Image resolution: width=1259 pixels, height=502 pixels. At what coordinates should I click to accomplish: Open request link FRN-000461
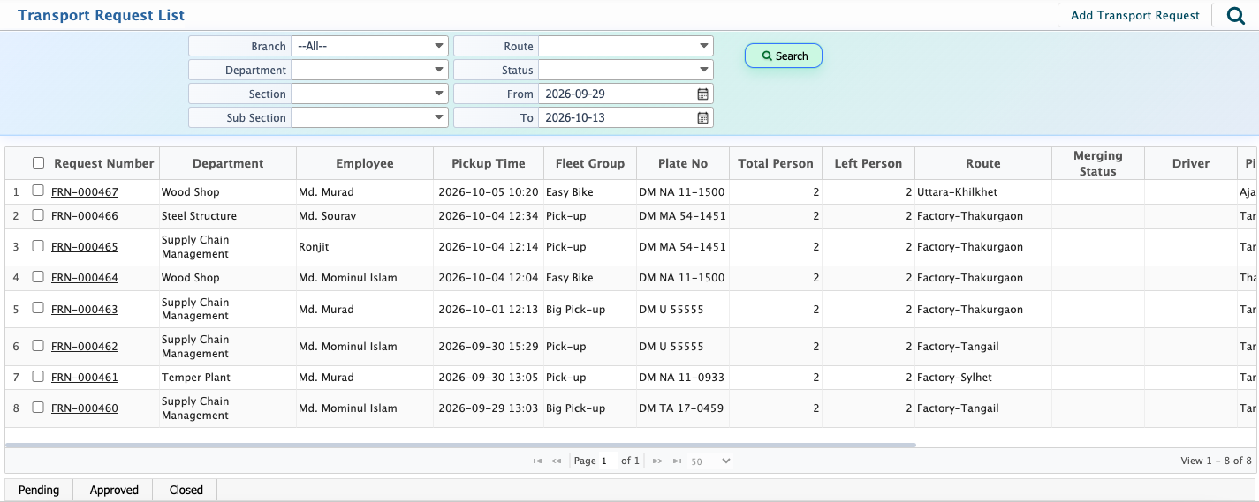pos(85,377)
